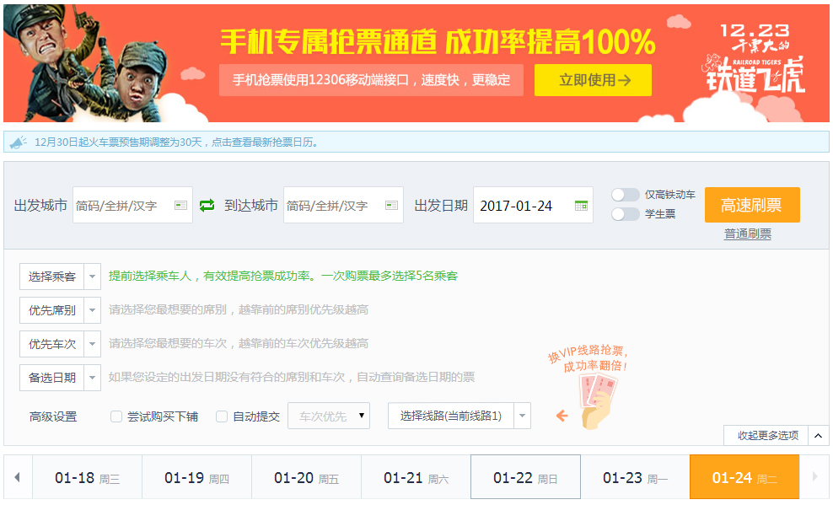The image size is (833, 505).
Task: Select the 01-22 周日 date tab
Action: [525, 476]
